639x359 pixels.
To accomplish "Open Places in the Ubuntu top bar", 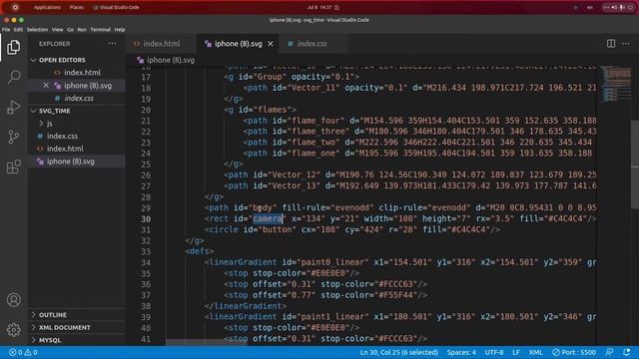I will point(76,7).
